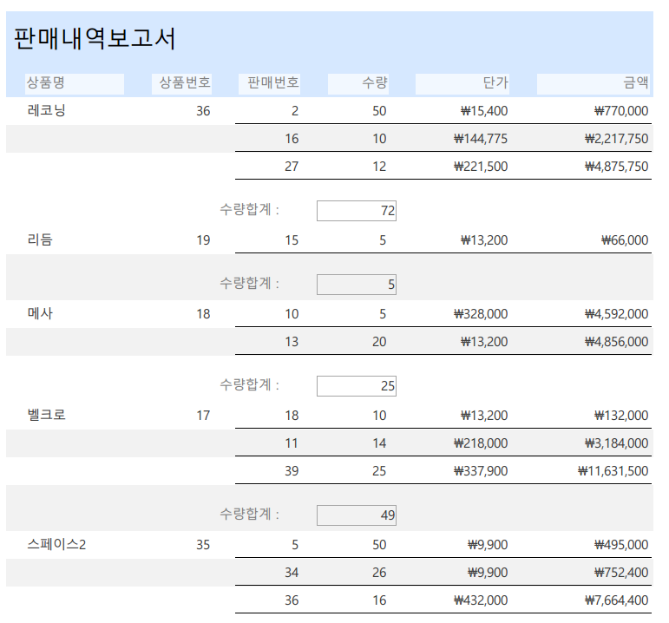Click the unit price ₩328,000
The image size is (669, 623).
(481, 314)
